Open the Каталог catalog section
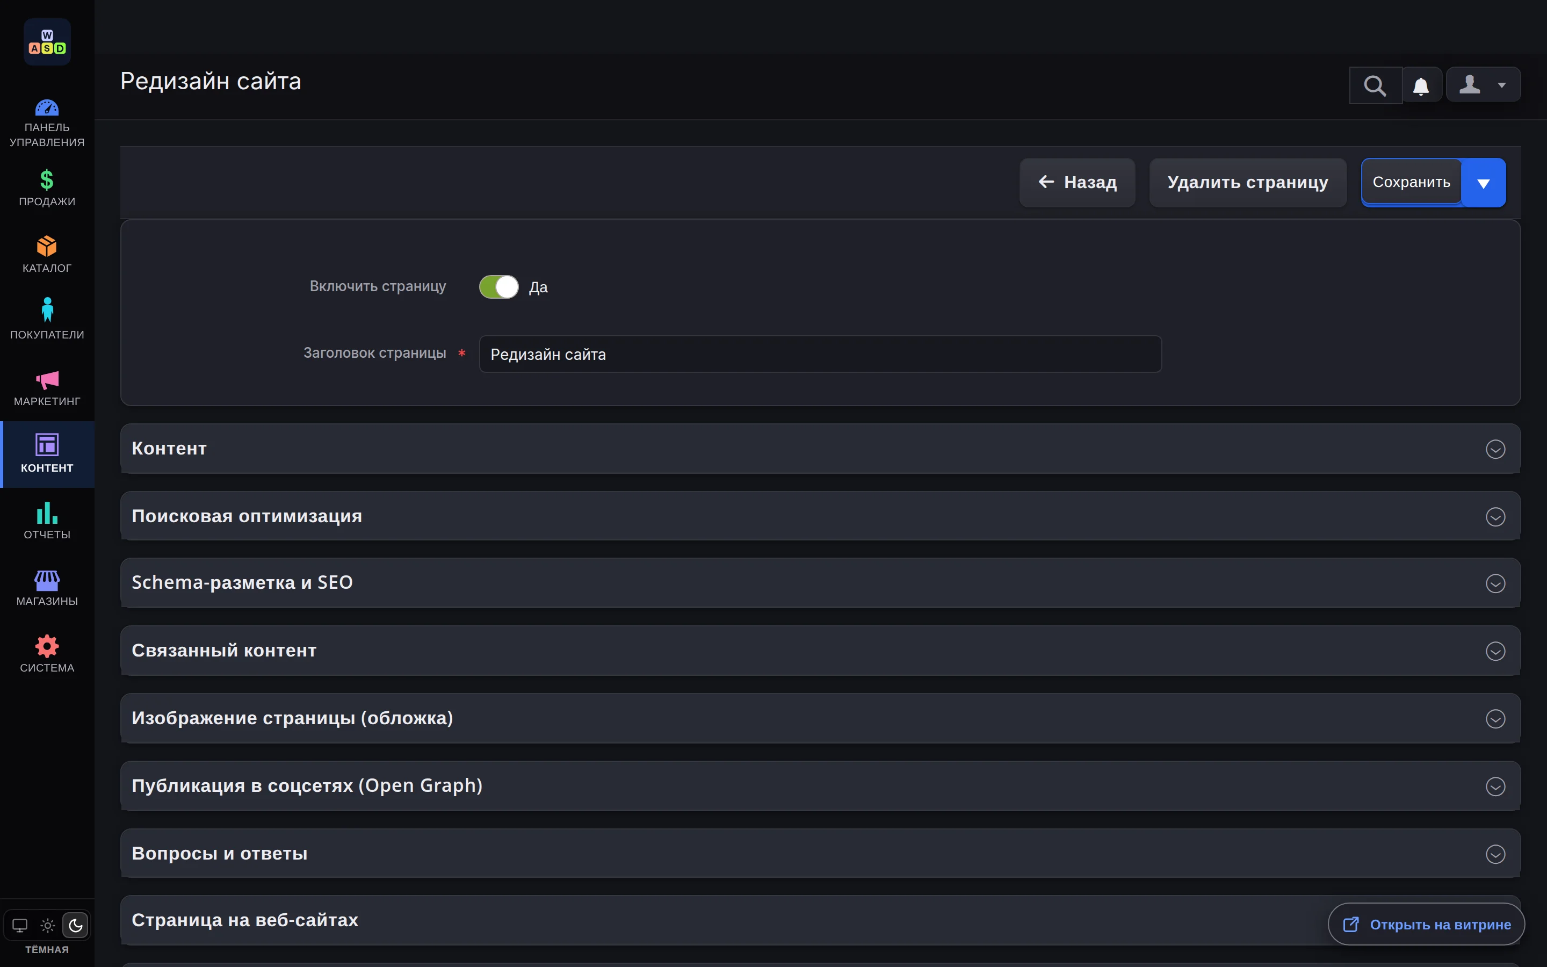 [47, 255]
